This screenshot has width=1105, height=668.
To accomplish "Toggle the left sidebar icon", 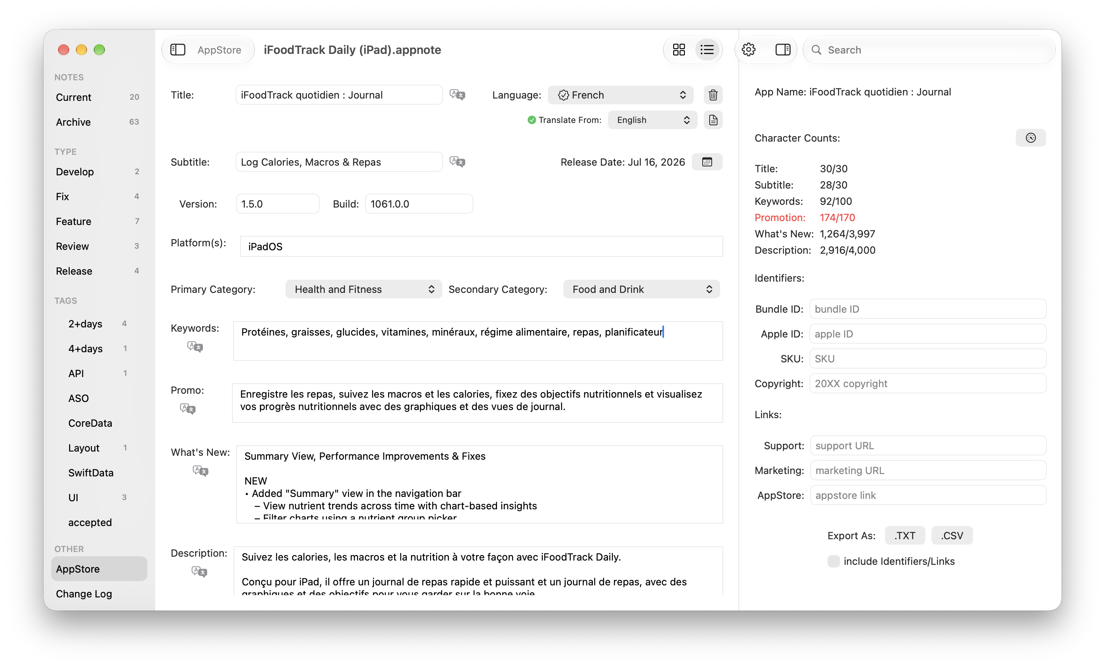I will [178, 50].
